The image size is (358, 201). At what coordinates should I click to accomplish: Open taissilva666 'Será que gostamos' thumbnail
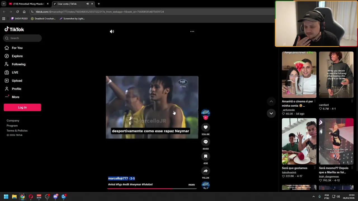(299, 141)
